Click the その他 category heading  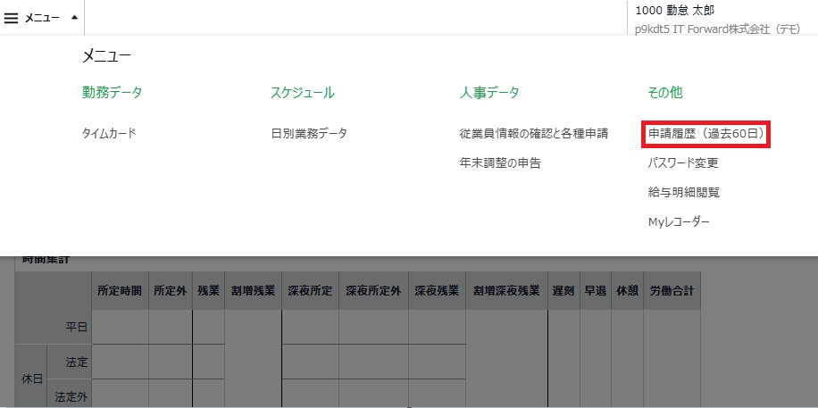click(664, 93)
